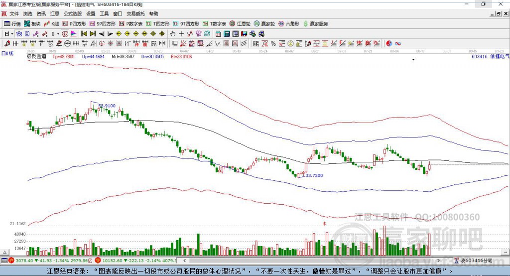This screenshot has height=276, width=510.
Task: Select the zigzag wave line tool
Action: coord(218,43)
